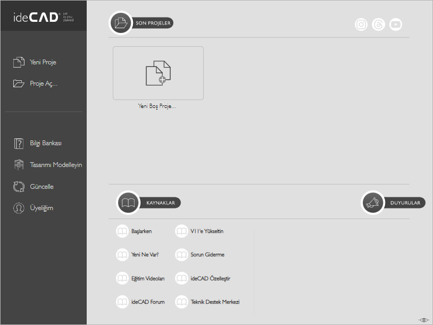
Task: Click the Duyurular megaphone icon
Action: [372, 203]
